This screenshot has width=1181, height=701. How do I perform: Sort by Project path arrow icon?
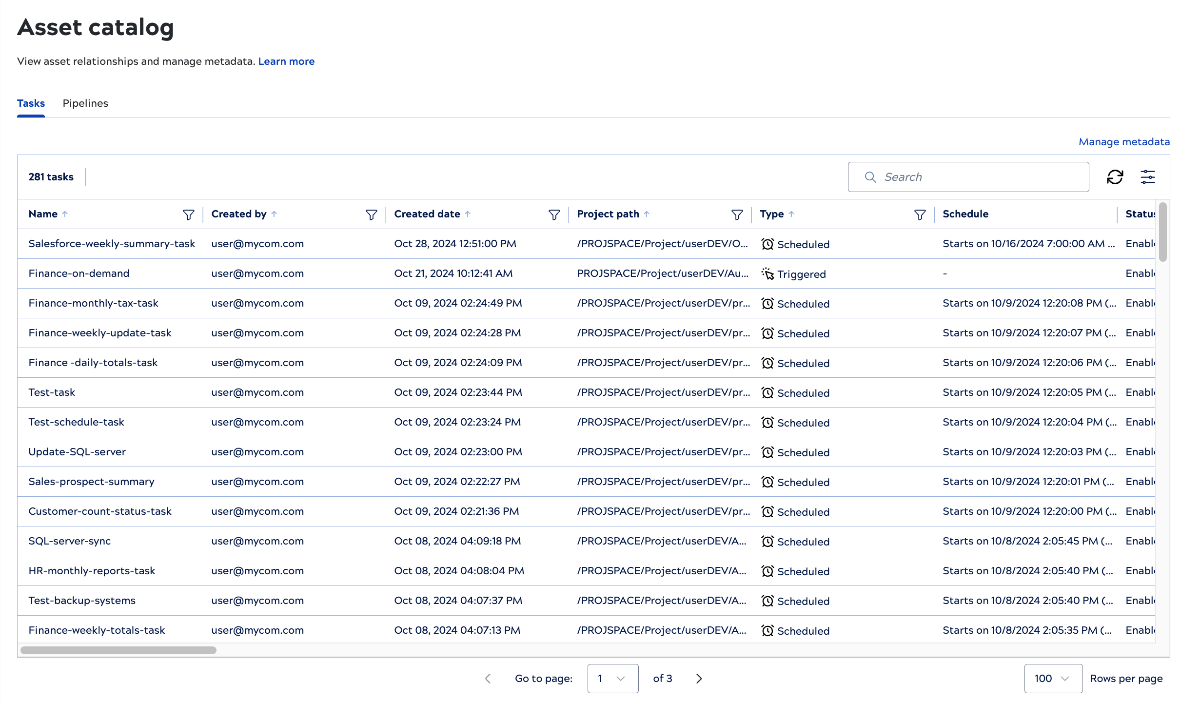[647, 214]
